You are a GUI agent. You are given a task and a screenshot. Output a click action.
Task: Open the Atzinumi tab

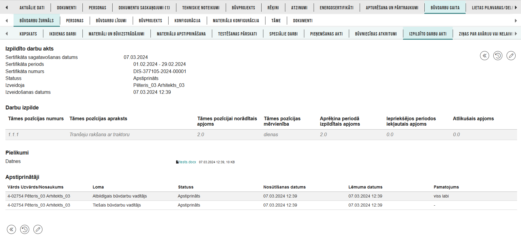[299, 8]
